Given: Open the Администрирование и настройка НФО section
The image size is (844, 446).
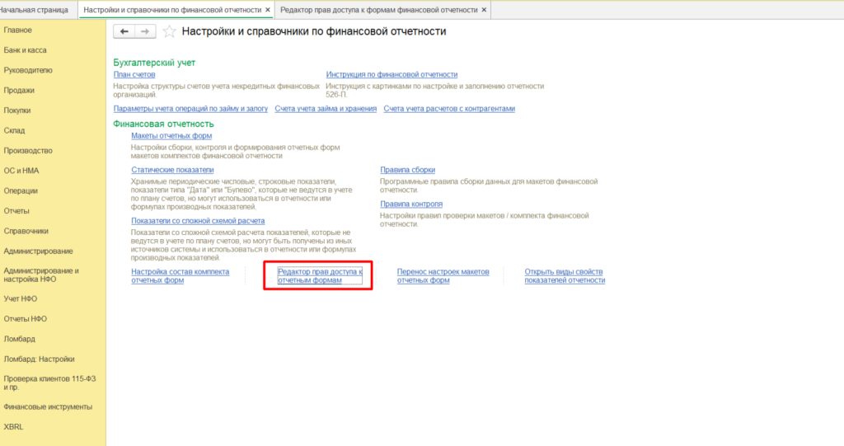Looking at the screenshot, I should [x=41, y=275].
